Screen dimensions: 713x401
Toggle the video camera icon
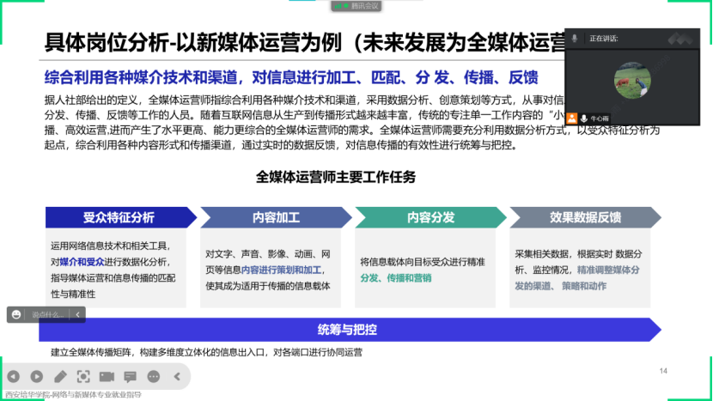[107, 376]
